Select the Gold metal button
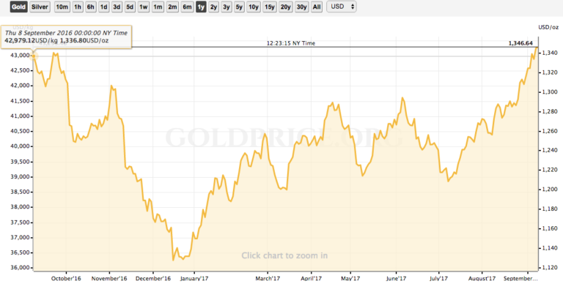The image size is (563, 292). pos(18,7)
